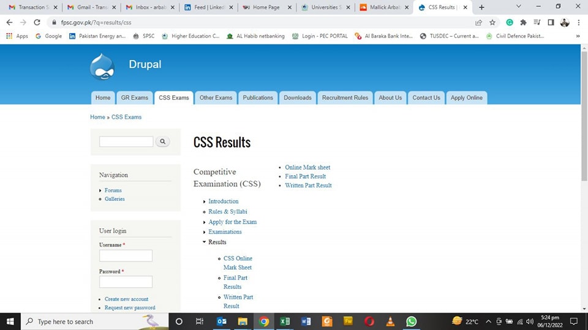Open WhatsApp from the taskbar
The height and width of the screenshot is (330, 588).
point(412,321)
